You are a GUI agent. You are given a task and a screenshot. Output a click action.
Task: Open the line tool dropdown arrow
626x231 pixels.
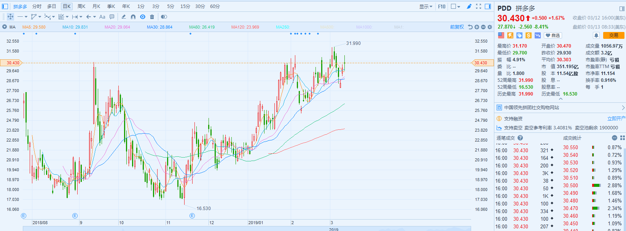click(26, 17)
